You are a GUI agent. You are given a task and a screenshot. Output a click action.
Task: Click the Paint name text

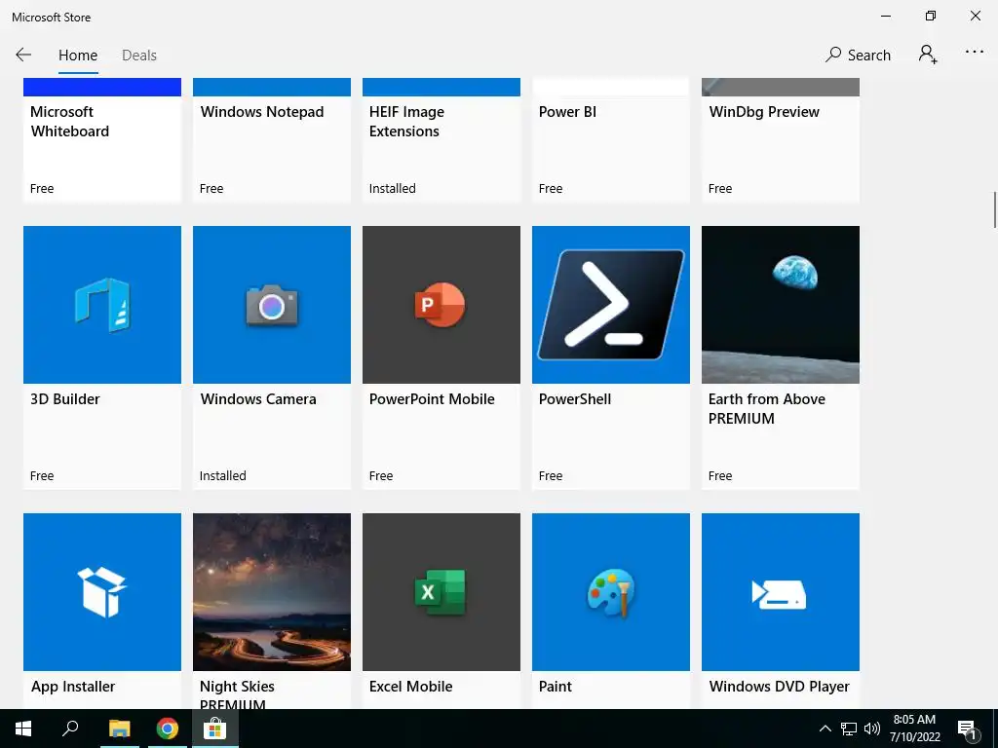click(x=555, y=687)
